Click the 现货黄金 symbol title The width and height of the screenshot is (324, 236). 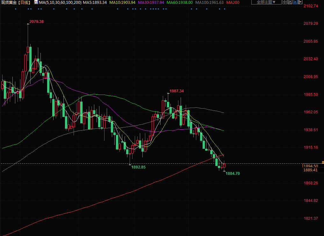tap(9, 2)
